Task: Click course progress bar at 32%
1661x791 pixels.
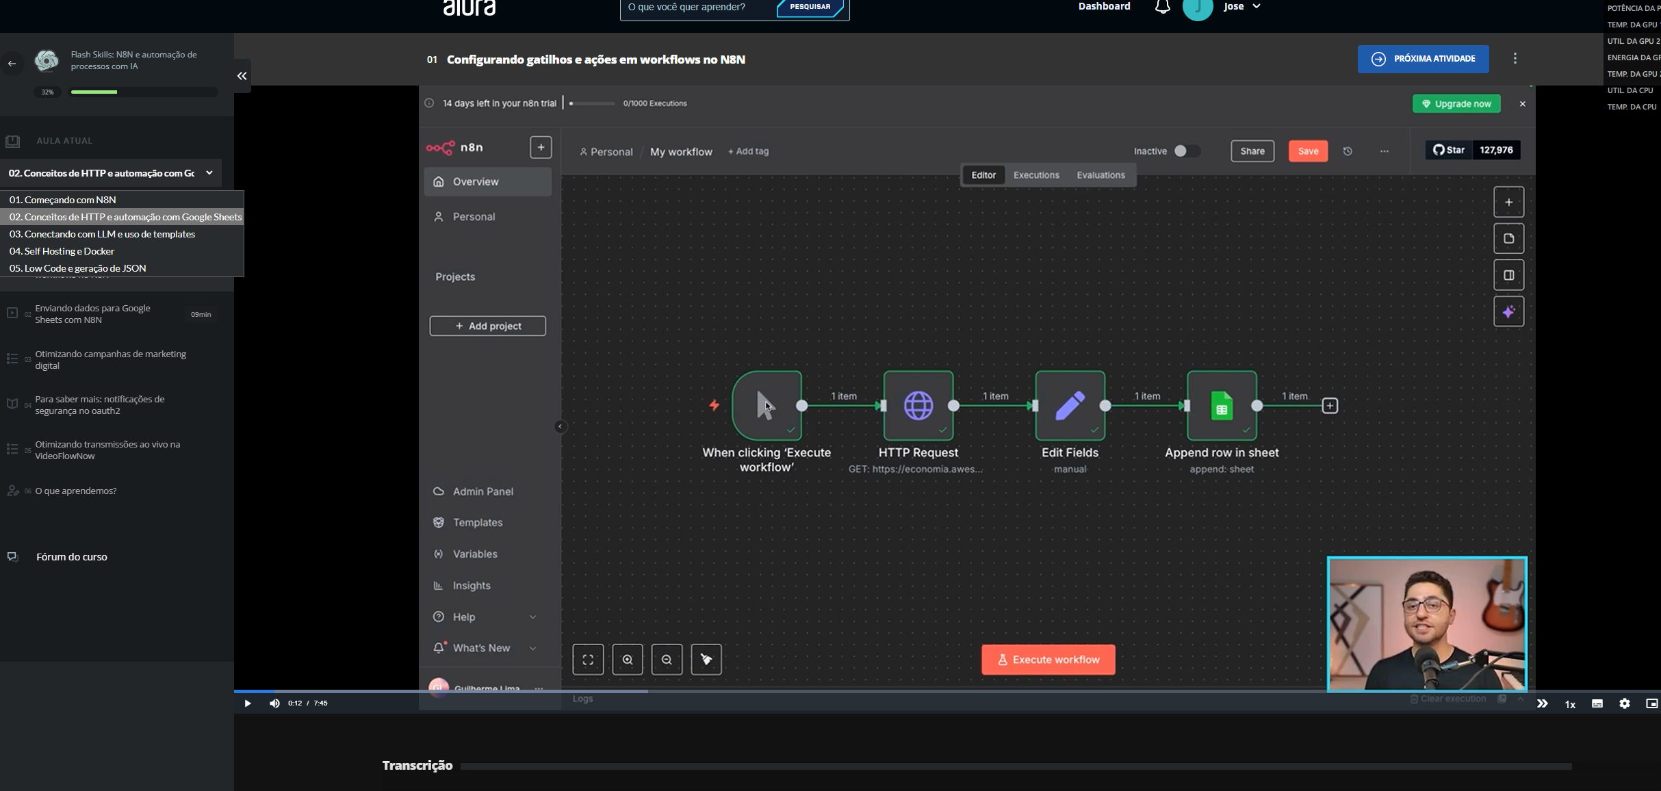Action: click(x=144, y=92)
